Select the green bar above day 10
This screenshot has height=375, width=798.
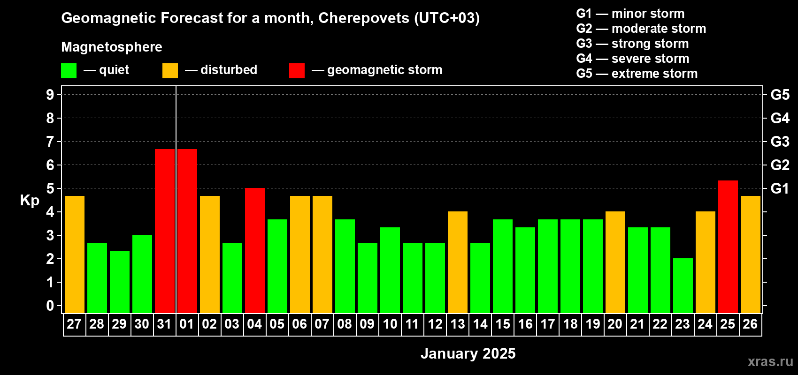point(390,270)
